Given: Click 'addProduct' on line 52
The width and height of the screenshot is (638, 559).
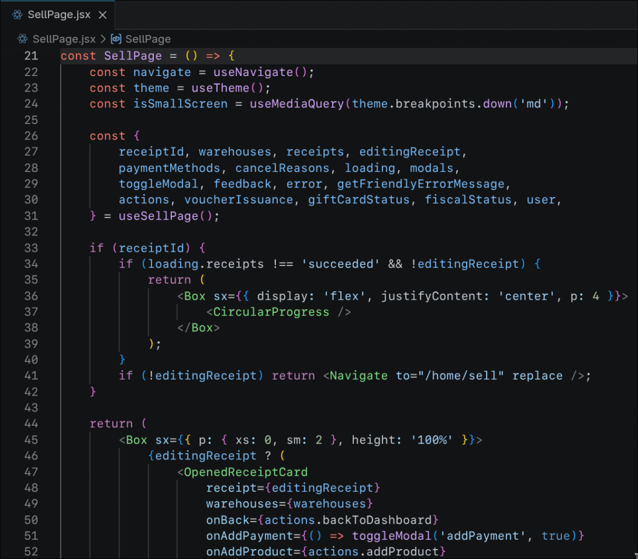Looking at the screenshot, I should 402,552.
